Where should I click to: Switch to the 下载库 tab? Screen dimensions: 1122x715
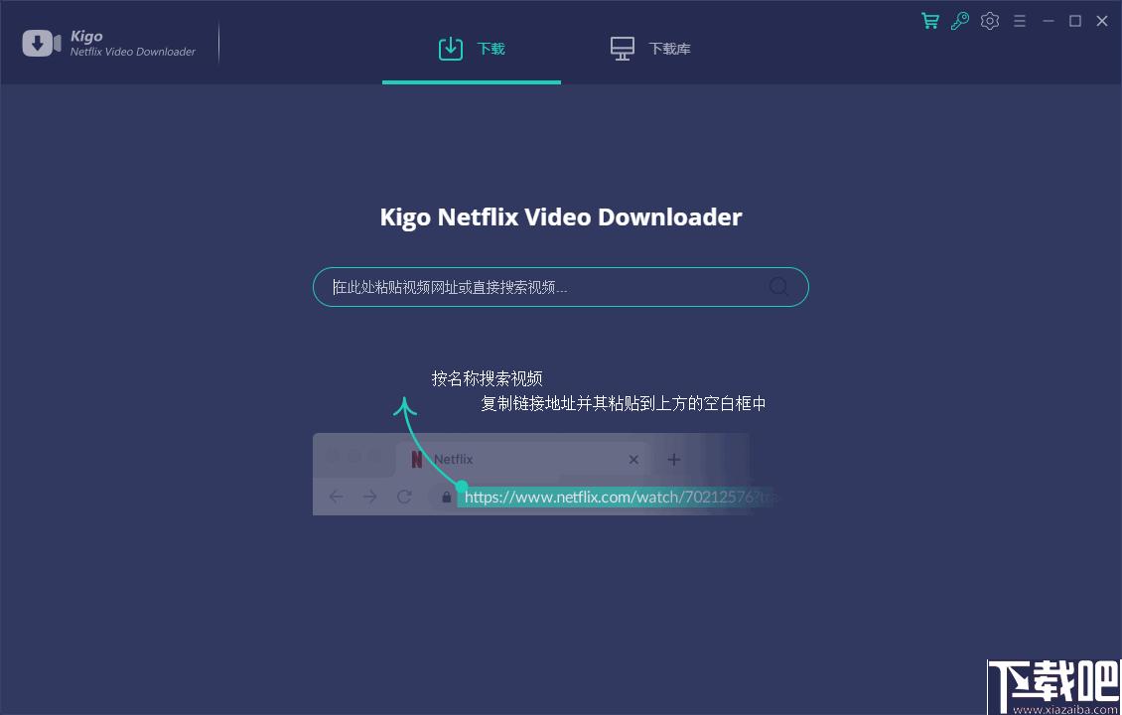coord(649,49)
